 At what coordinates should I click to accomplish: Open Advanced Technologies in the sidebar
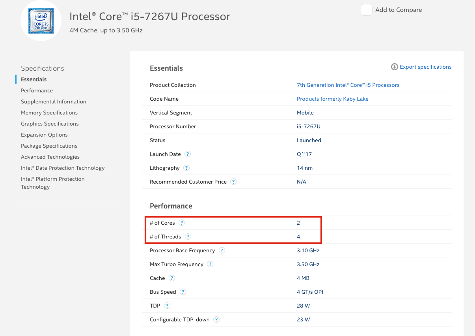[x=50, y=157]
